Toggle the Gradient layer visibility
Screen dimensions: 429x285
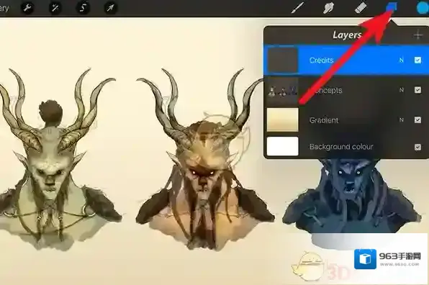pyautogui.click(x=417, y=119)
